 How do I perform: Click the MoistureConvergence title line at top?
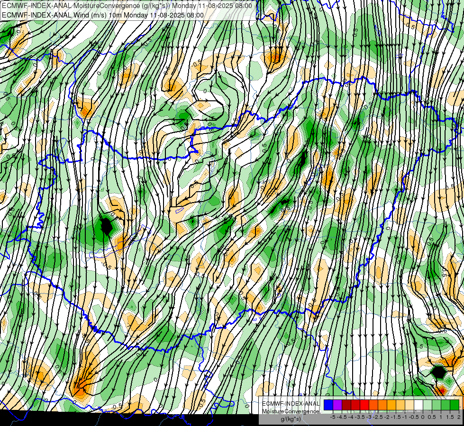(x=127, y=6)
